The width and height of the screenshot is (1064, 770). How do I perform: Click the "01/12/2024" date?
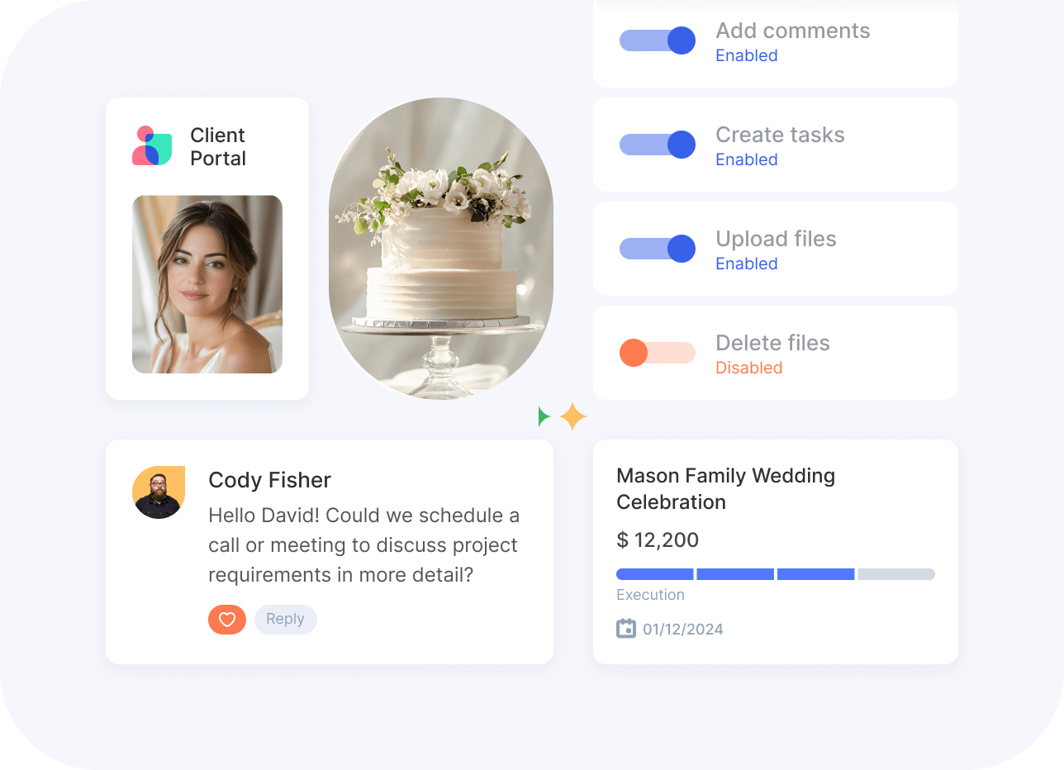tap(683, 630)
